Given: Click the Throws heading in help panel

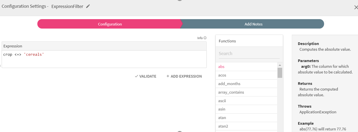Looking at the screenshot, I should [x=305, y=106].
